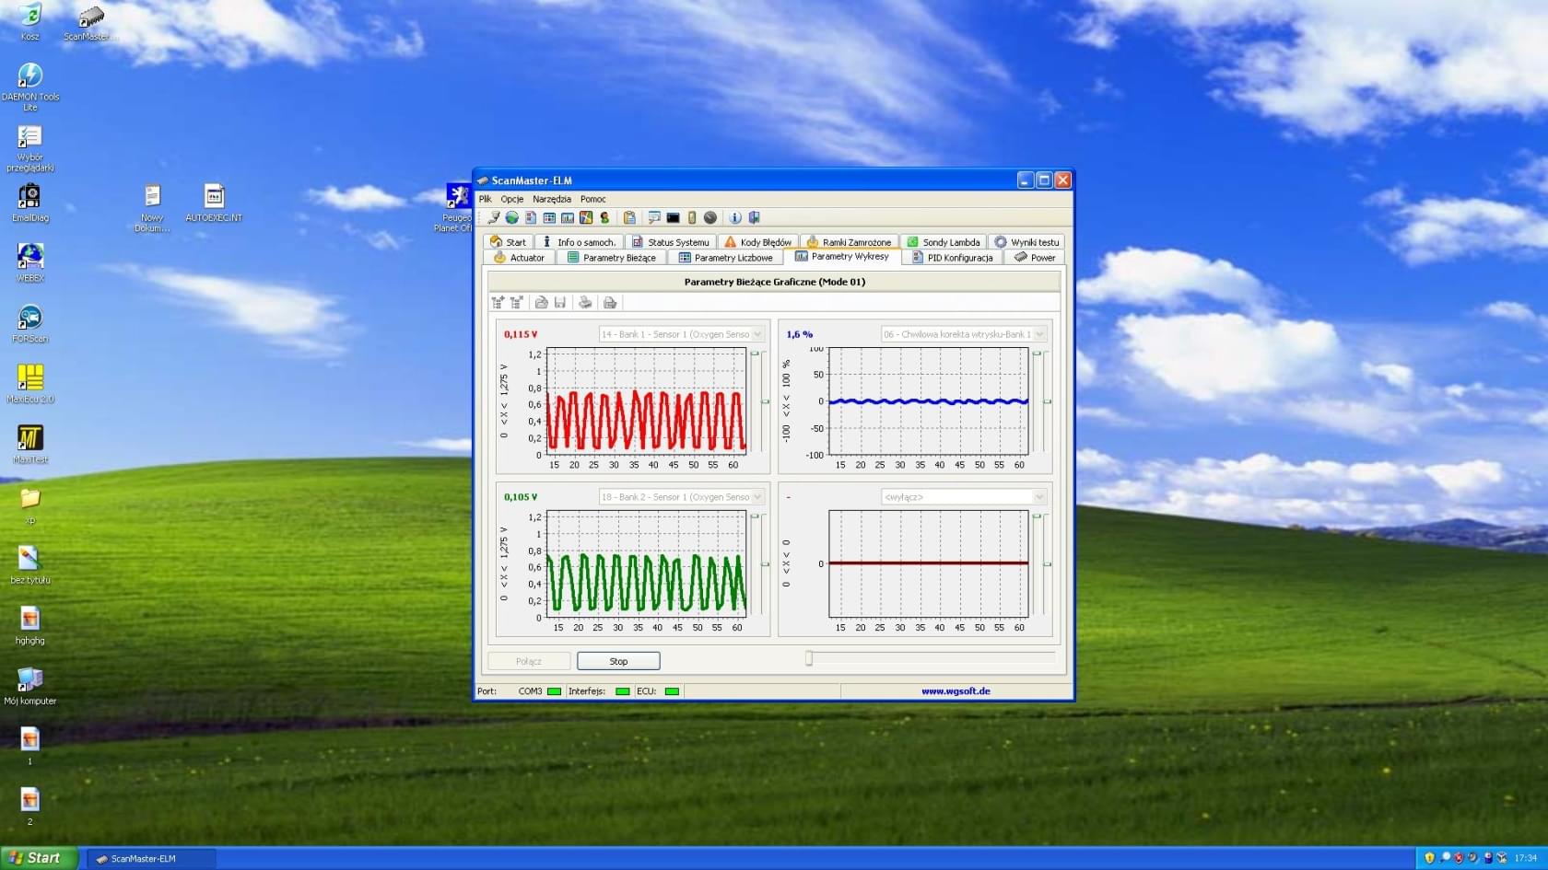The image size is (1548, 870).
Task: Open the Narzędzia menu
Action: click(x=552, y=199)
